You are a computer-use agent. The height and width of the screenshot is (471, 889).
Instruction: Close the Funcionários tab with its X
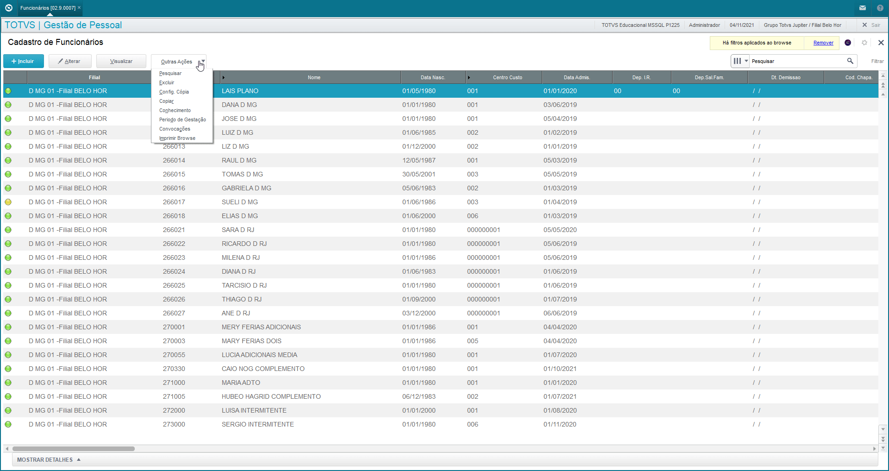click(79, 7)
